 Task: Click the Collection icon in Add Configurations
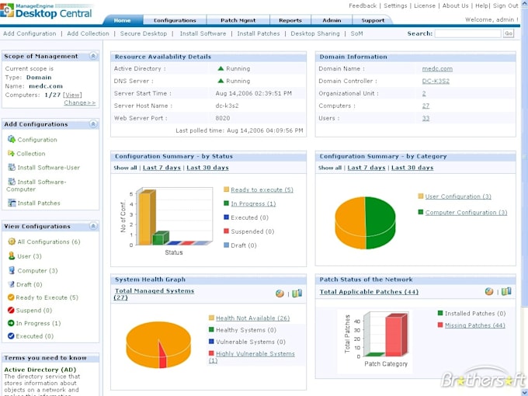coord(11,153)
